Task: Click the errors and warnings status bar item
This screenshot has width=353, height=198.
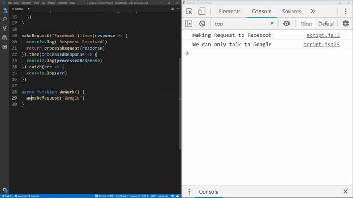Action: point(7,196)
